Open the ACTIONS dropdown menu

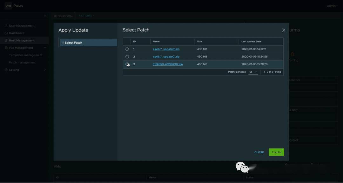tap(86, 16)
